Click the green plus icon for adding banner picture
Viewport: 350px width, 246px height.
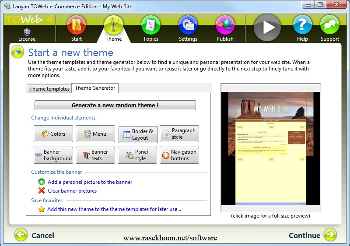coord(42,182)
